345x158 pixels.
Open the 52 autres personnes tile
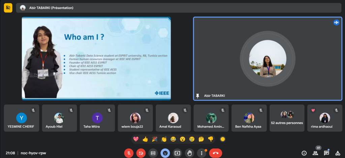coord(287,118)
